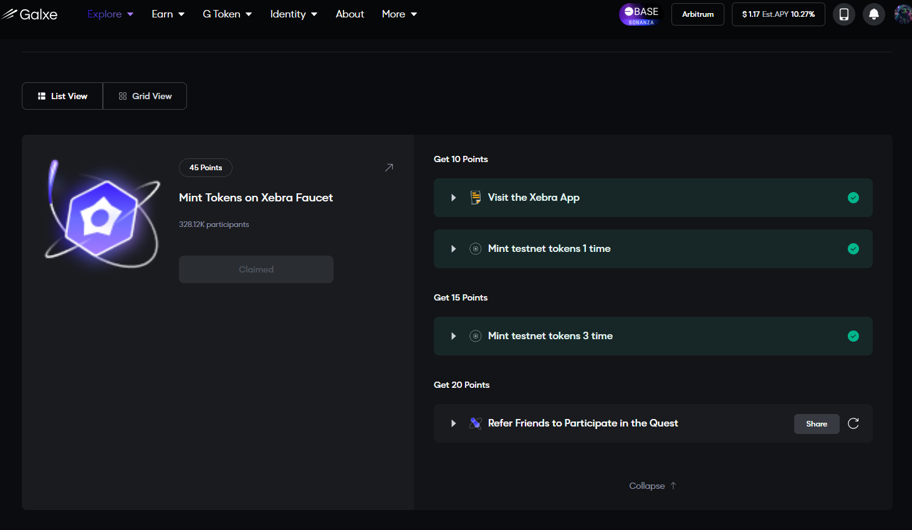The image size is (912, 530).
Task: Click the disabled Claimed button
Action: click(x=256, y=269)
